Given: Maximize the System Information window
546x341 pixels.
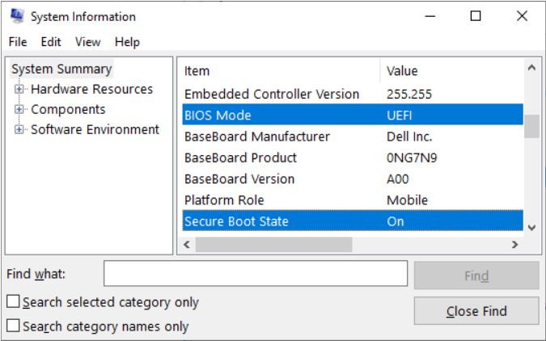Looking at the screenshot, I should [x=476, y=16].
